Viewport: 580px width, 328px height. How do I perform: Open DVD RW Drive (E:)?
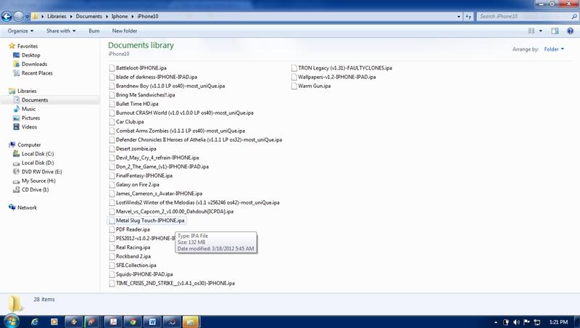pos(41,171)
